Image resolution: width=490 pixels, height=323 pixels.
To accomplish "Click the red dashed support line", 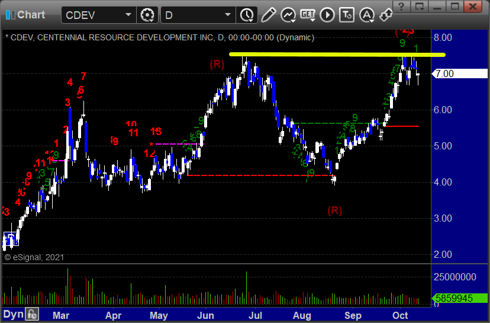I will 260,175.
